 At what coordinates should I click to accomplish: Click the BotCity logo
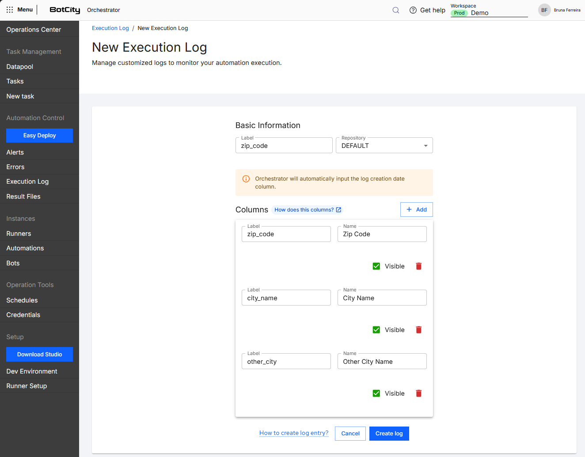(65, 10)
